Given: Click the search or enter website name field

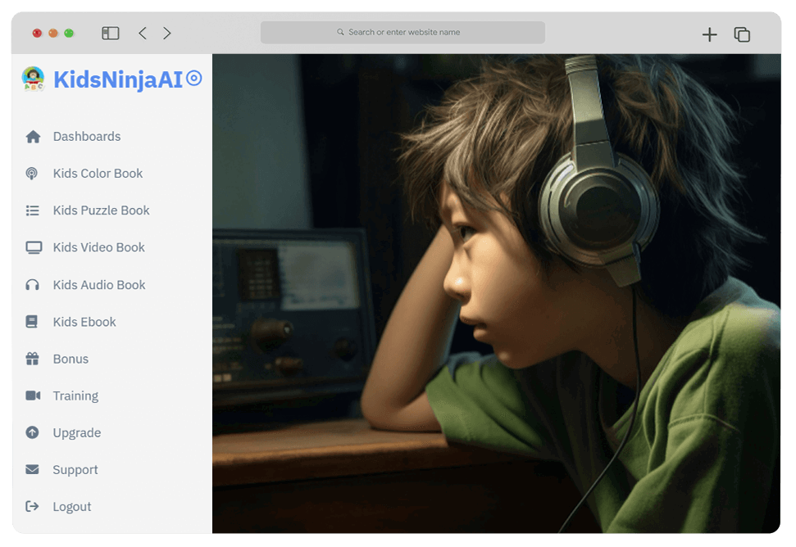Looking at the screenshot, I should tap(403, 33).
